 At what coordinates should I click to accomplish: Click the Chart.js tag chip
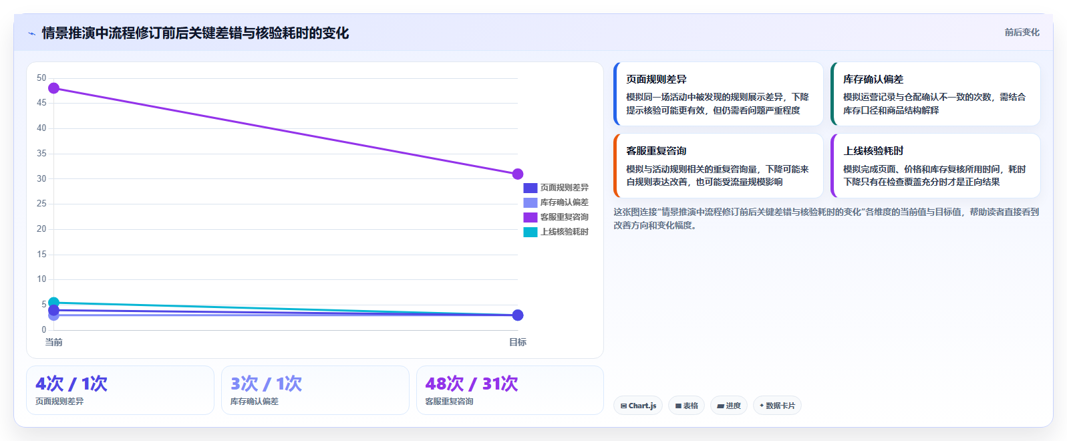coord(638,406)
